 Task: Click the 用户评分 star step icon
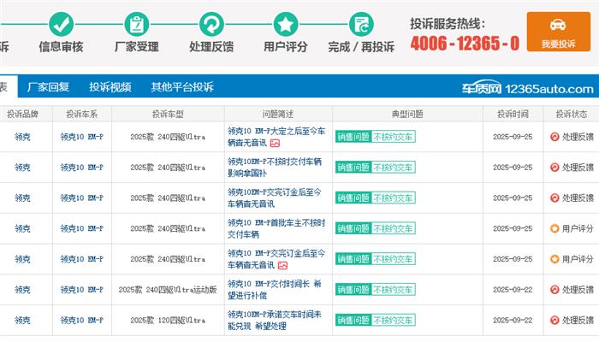[286, 24]
